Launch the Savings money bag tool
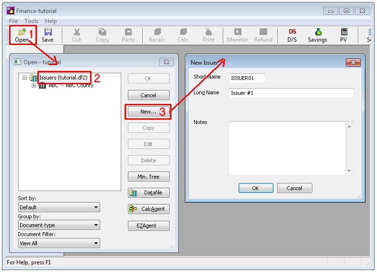Screen dimensions: 377x272 [x=318, y=32]
